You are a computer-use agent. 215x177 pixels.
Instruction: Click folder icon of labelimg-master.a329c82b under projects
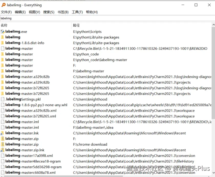pos(3,82)
